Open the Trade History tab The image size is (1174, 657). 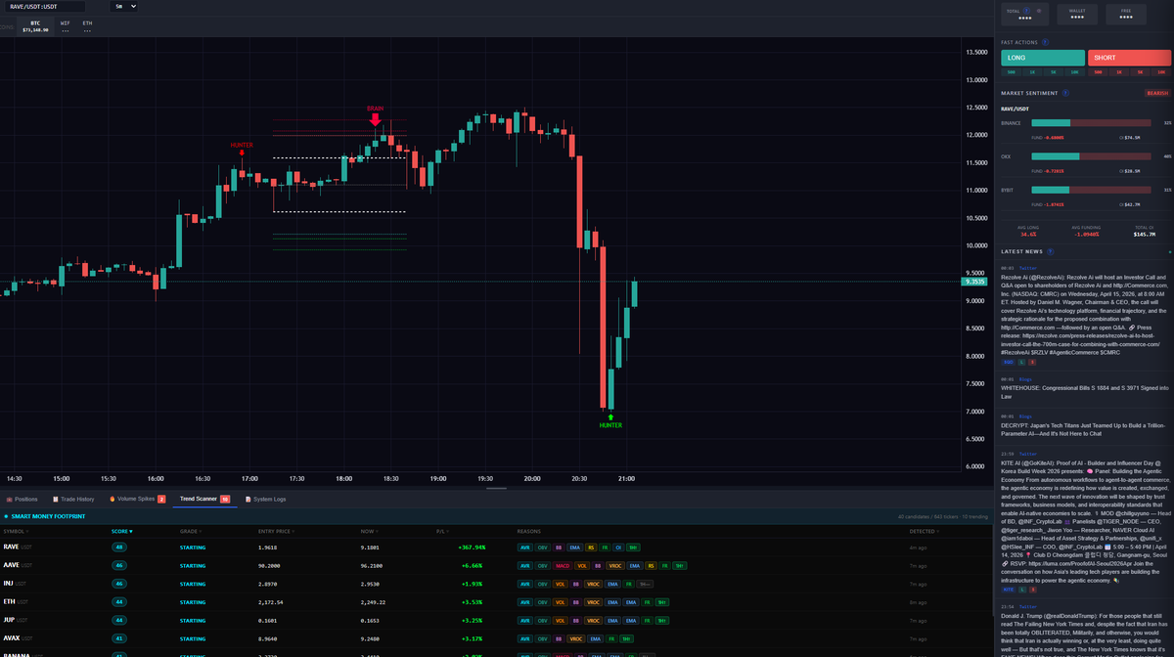[72, 499]
